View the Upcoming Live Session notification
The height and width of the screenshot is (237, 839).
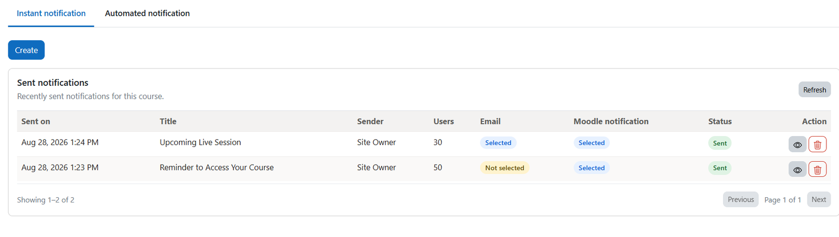click(797, 144)
